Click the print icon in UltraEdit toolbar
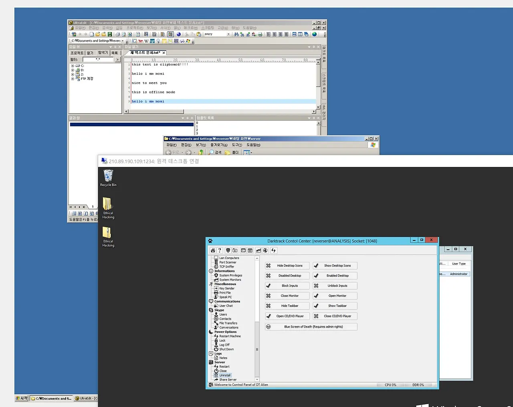Viewport: 513px width, 407px height. 118,34
